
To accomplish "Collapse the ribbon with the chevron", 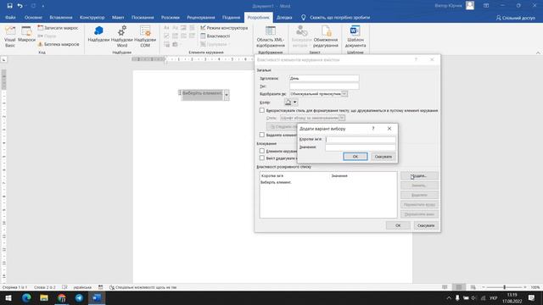I will tap(538, 53).
